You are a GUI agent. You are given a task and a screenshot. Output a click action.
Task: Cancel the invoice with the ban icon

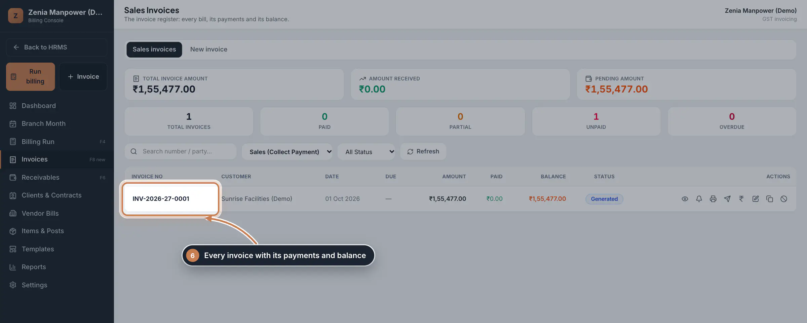coord(783,199)
